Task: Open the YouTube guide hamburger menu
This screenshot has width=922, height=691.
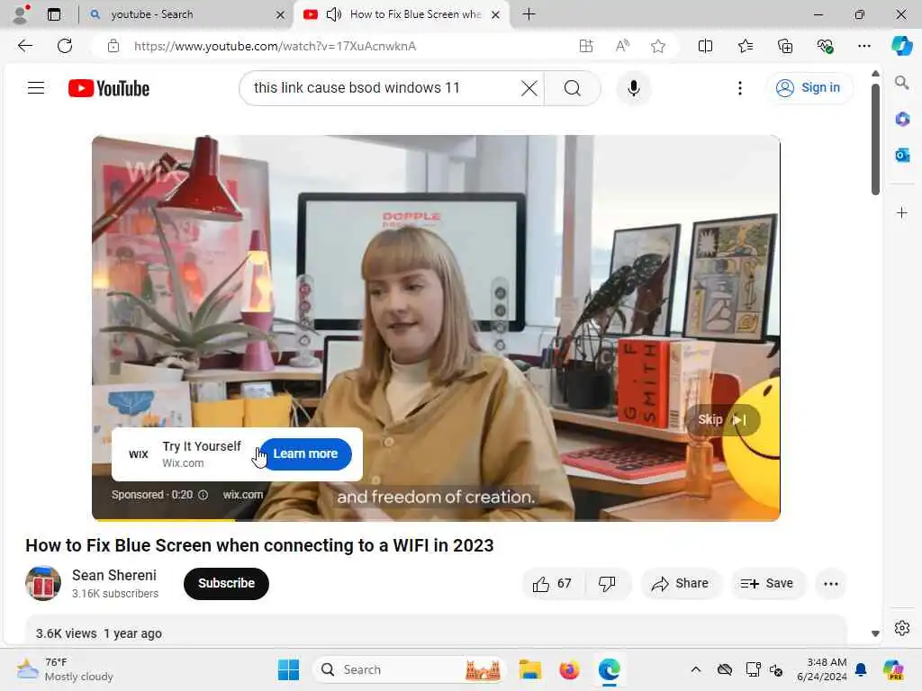Action: pos(36,88)
